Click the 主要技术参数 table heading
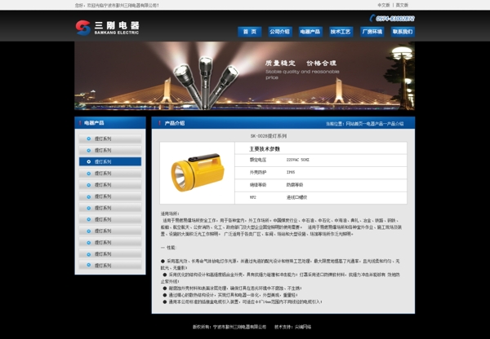The width and height of the screenshot is (490, 339). [265, 149]
